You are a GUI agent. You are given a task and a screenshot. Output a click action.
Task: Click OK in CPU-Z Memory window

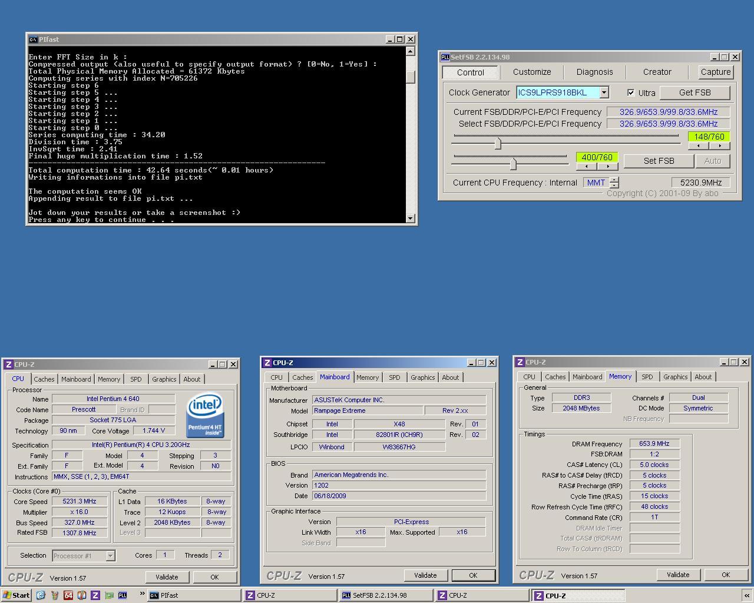pyautogui.click(x=726, y=575)
